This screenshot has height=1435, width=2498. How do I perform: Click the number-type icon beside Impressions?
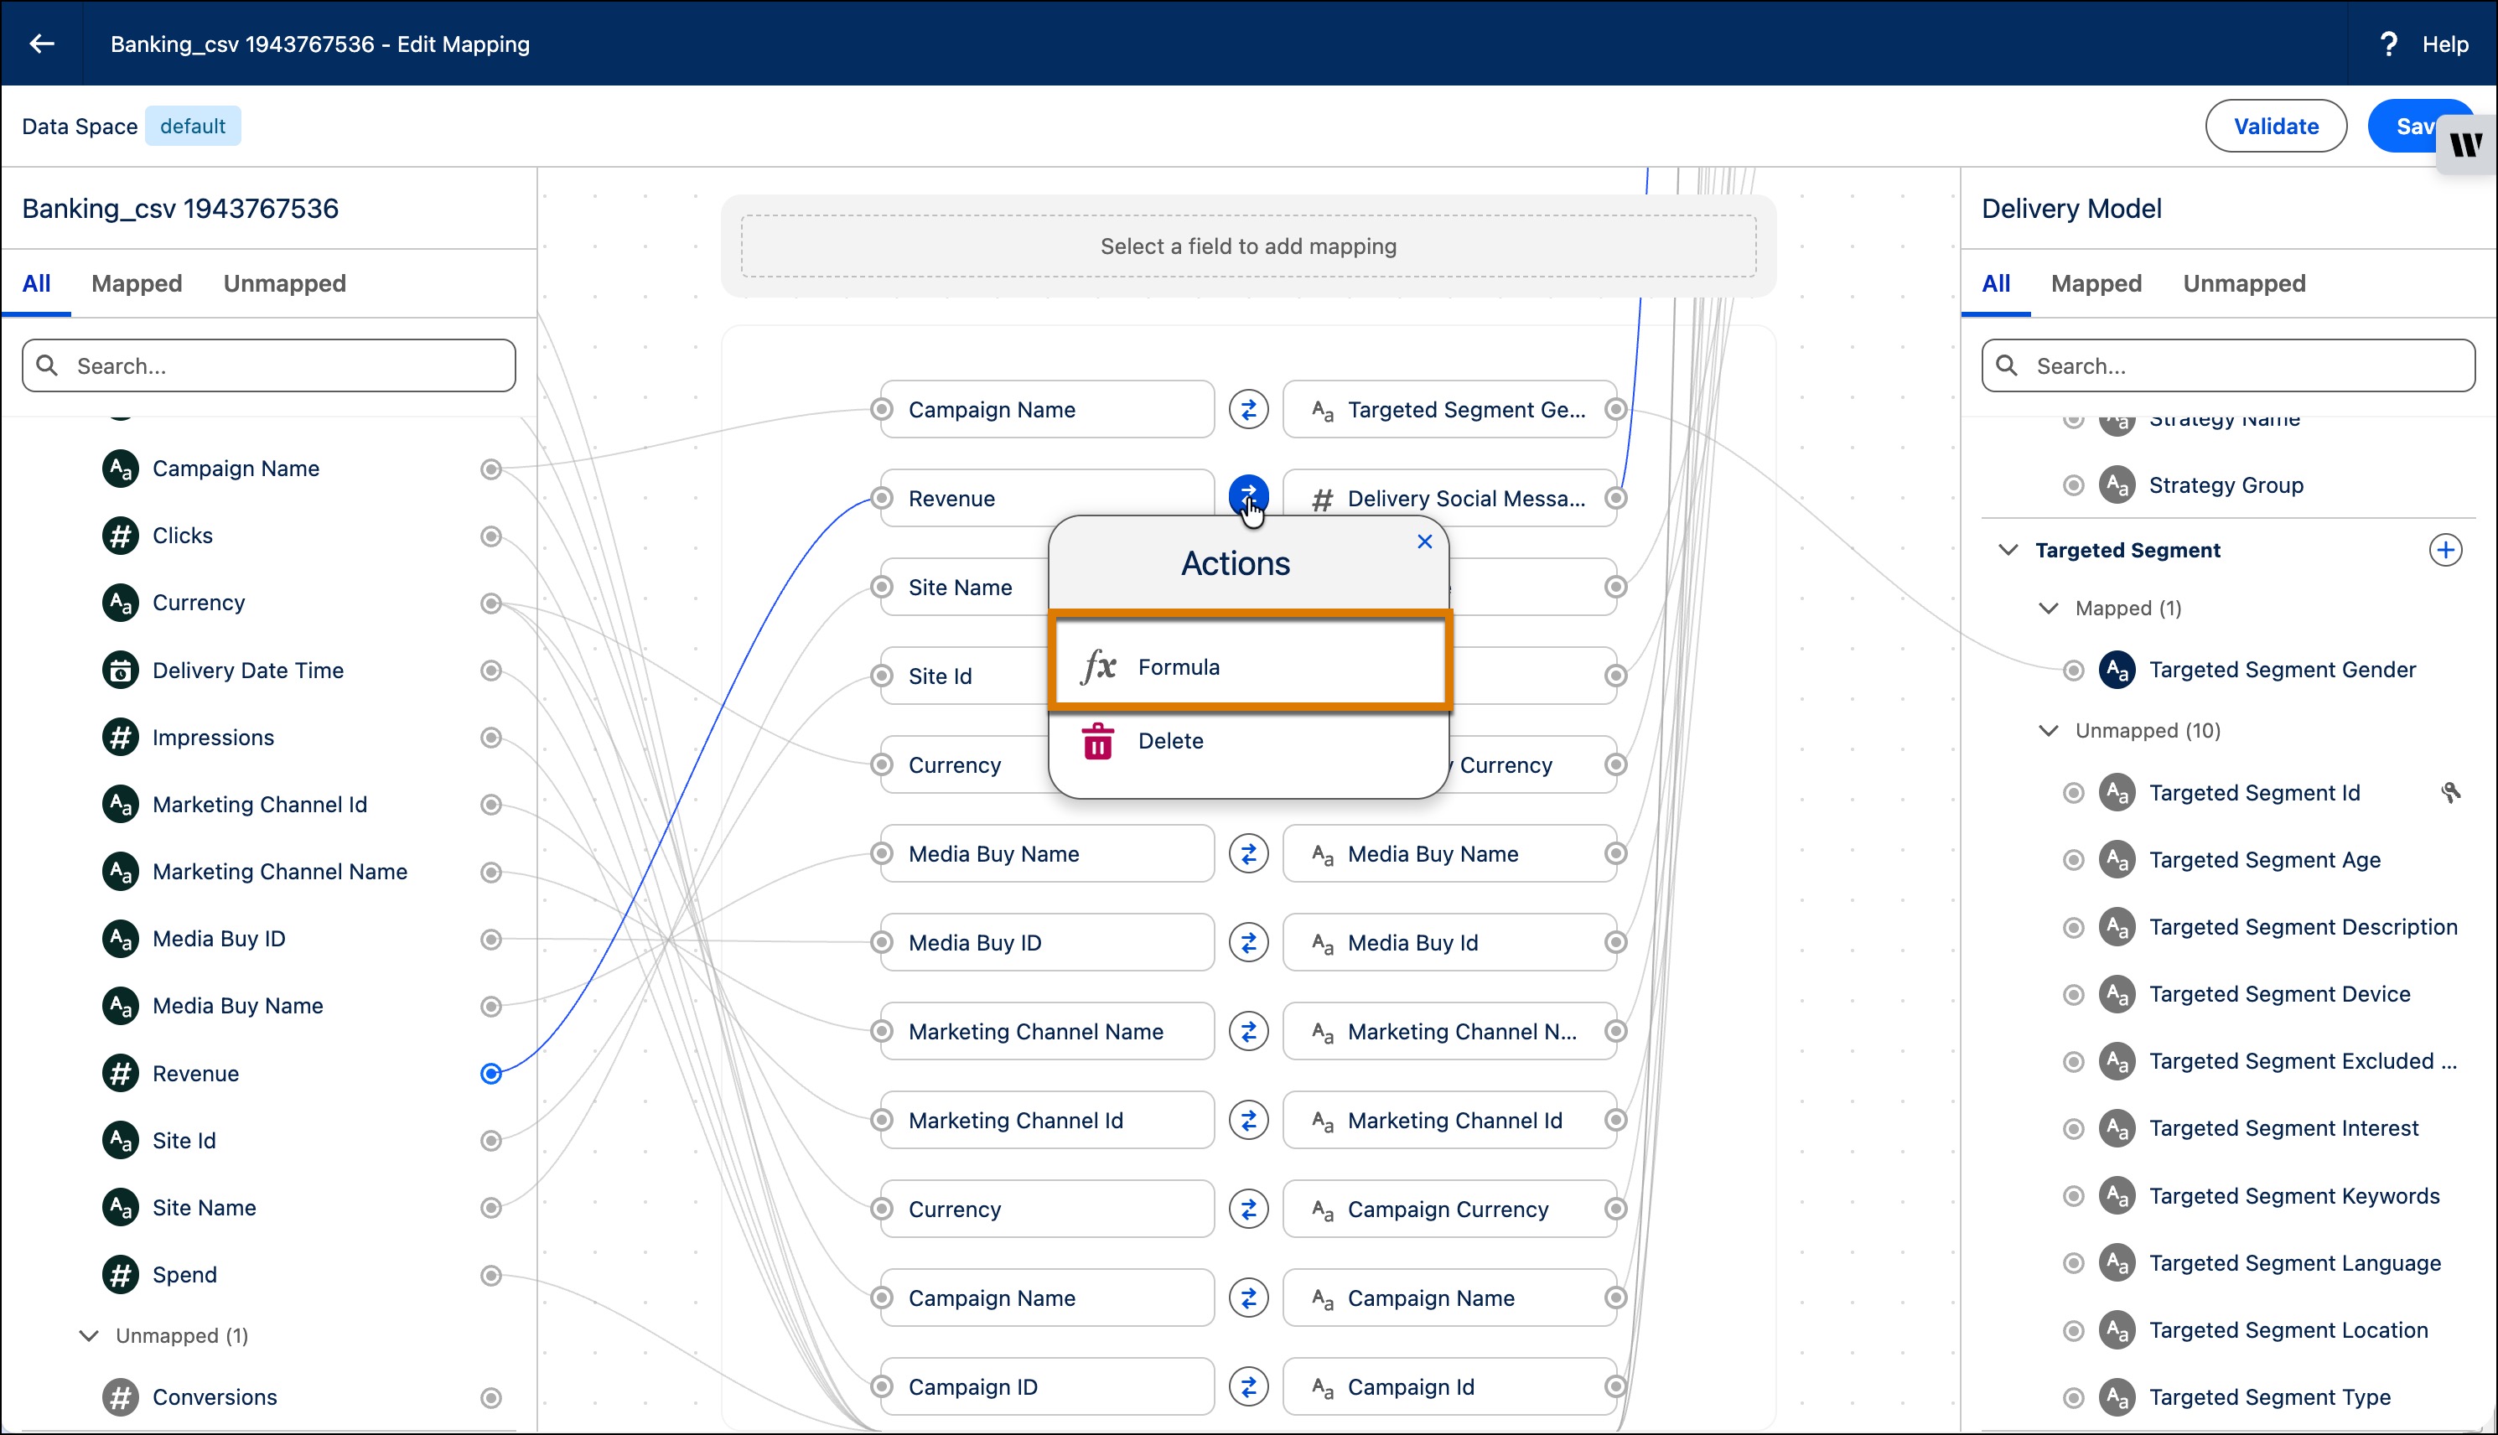120,738
